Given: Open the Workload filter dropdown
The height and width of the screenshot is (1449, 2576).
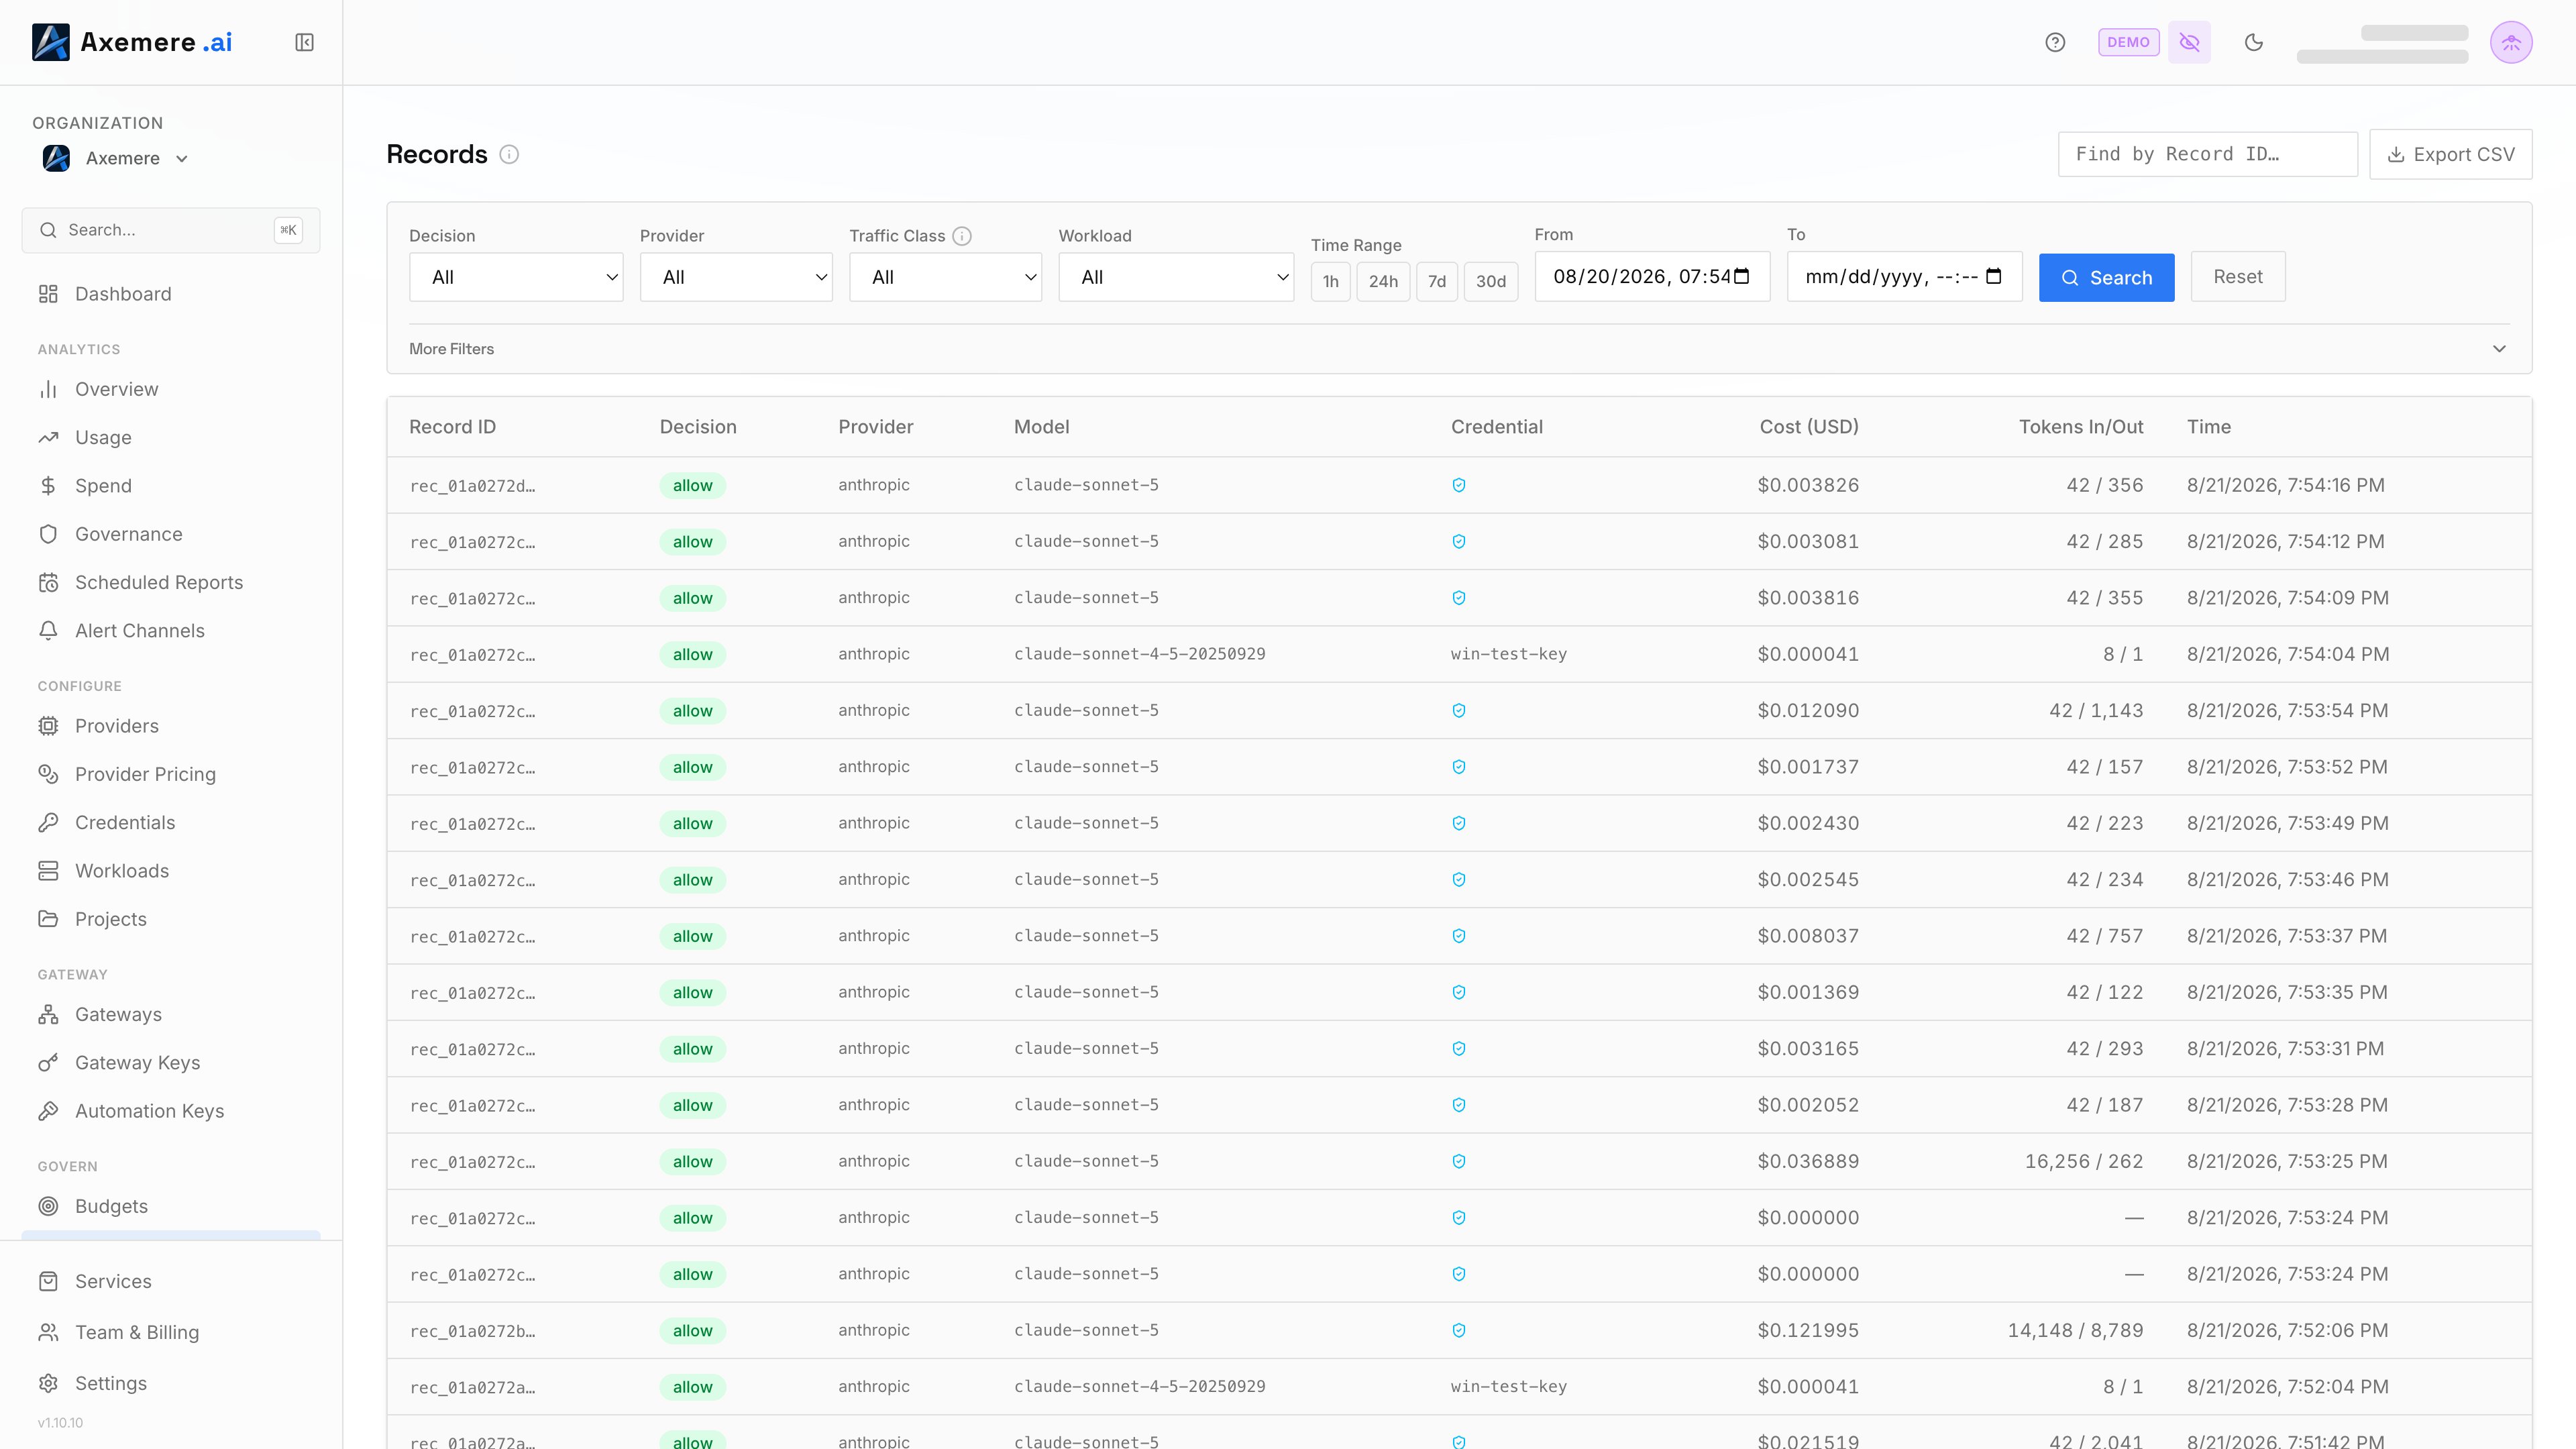Looking at the screenshot, I should click(x=1176, y=277).
